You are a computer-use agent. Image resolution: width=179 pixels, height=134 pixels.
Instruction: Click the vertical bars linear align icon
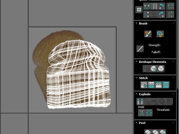pos(154,6)
